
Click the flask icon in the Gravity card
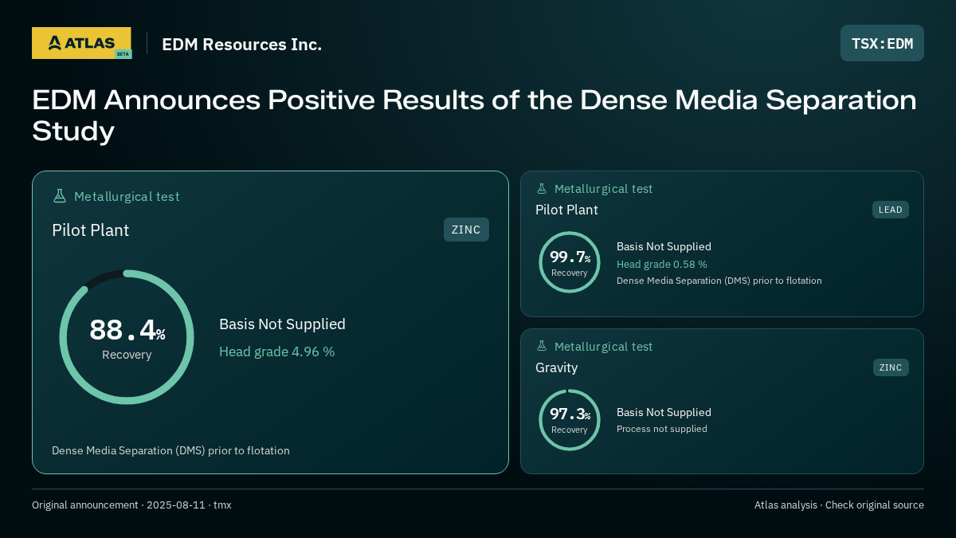[x=542, y=347]
